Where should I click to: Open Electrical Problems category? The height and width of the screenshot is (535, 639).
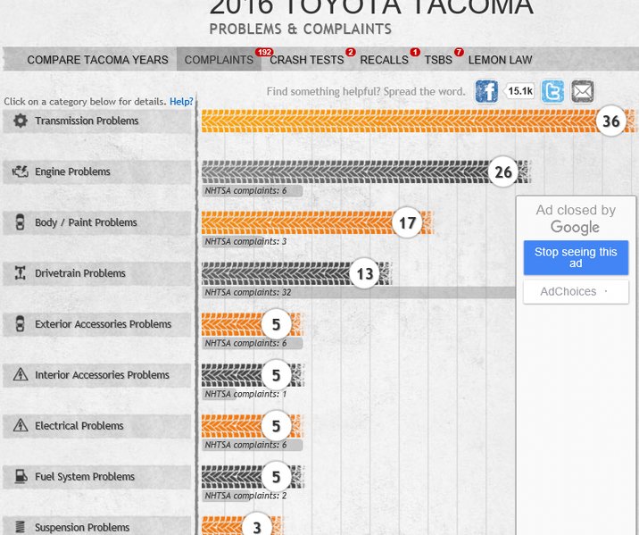(96, 426)
